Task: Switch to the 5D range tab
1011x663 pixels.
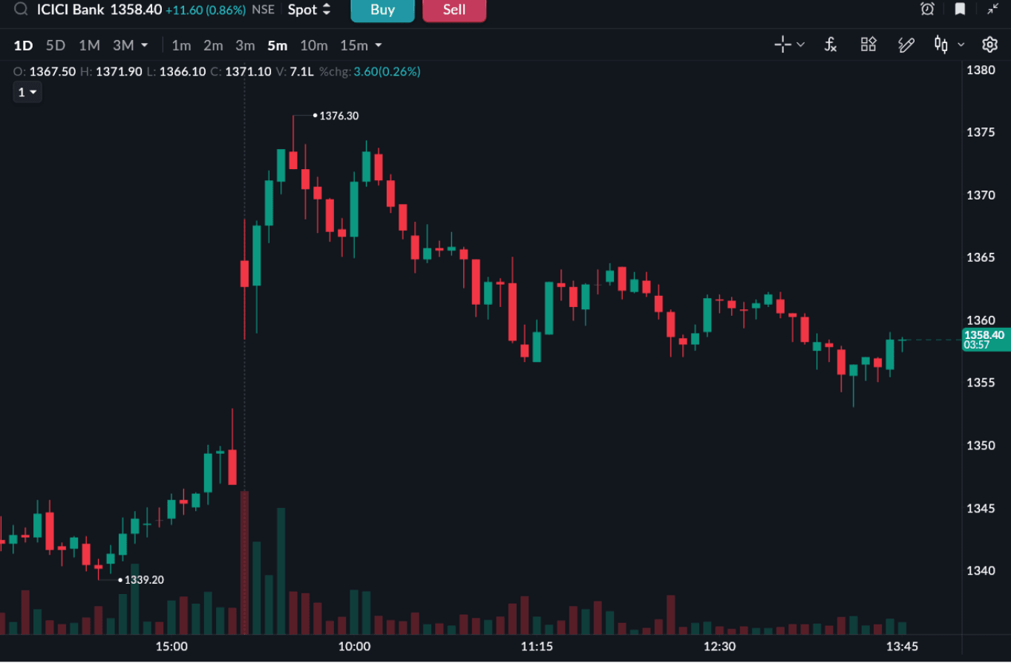Action: coord(56,45)
